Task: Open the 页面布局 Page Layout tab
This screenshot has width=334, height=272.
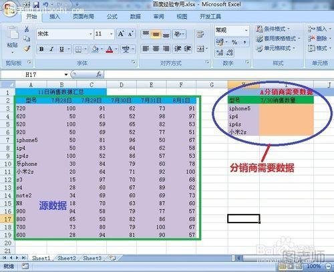Action: coord(83,17)
